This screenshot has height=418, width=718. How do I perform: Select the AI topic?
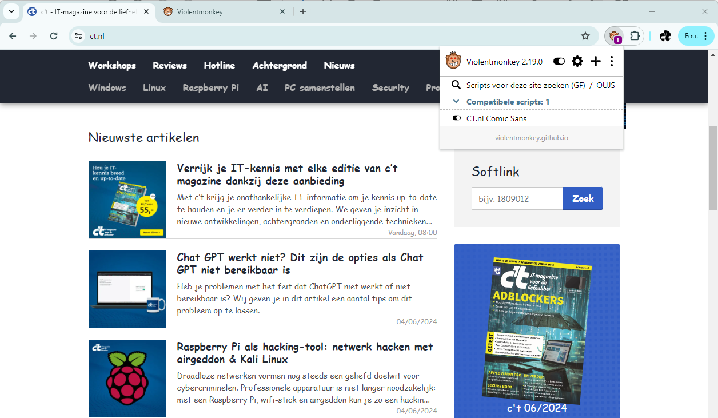click(262, 87)
